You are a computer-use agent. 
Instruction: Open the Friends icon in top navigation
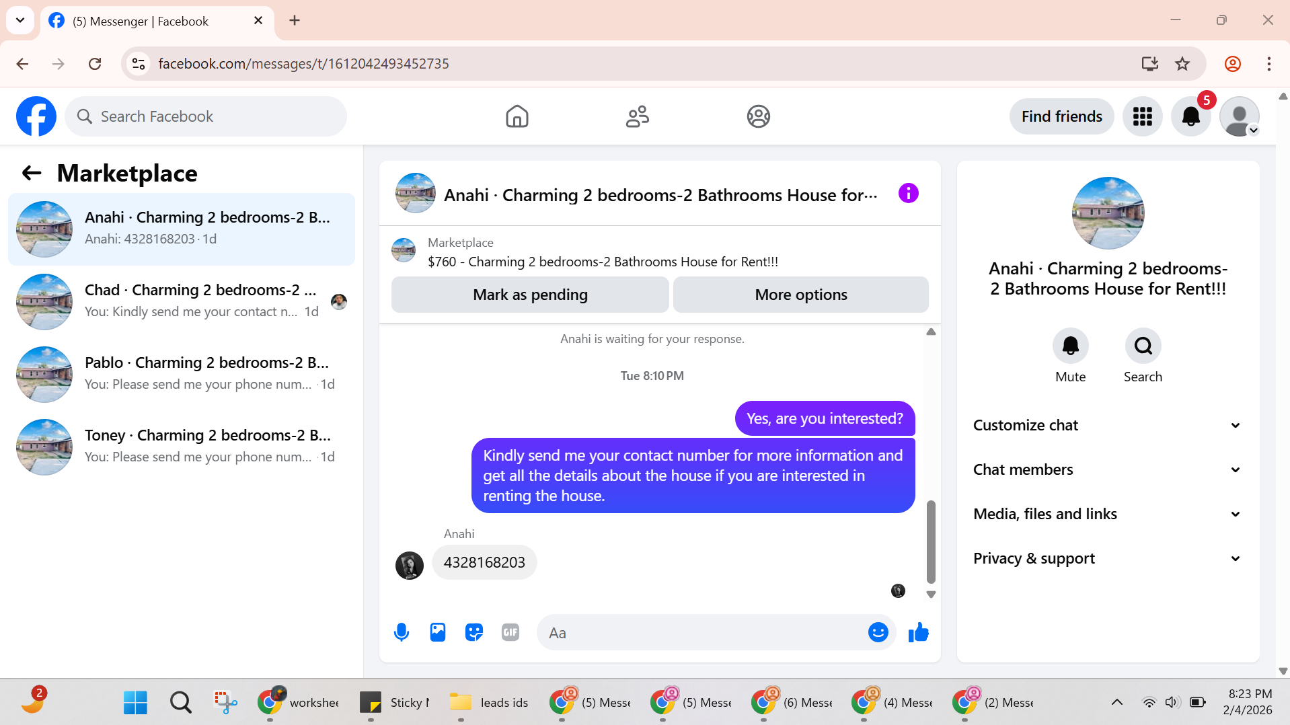coord(637,116)
